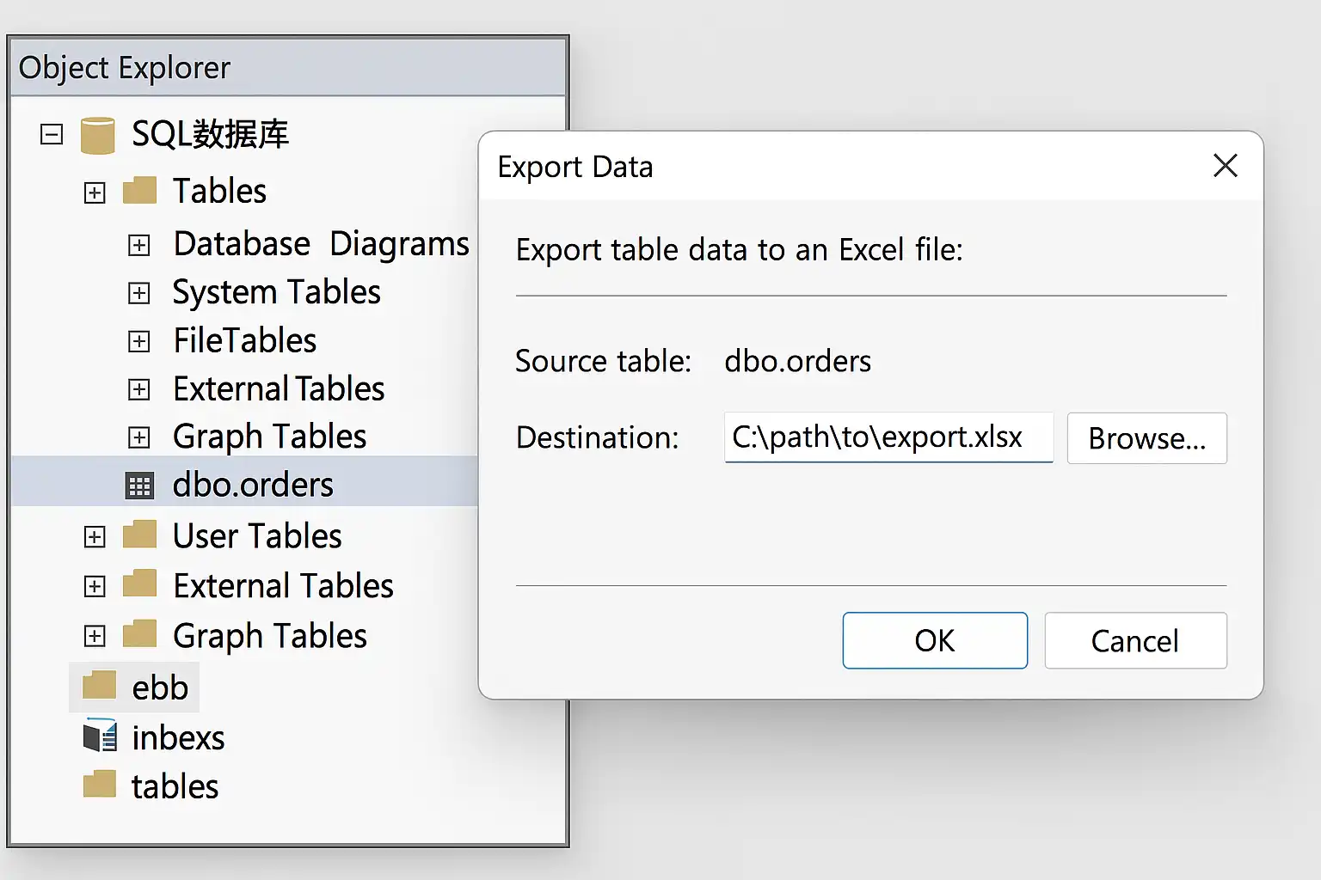Click the Cancel button
Image resolution: width=1321 pixels, height=880 pixels.
[1135, 640]
